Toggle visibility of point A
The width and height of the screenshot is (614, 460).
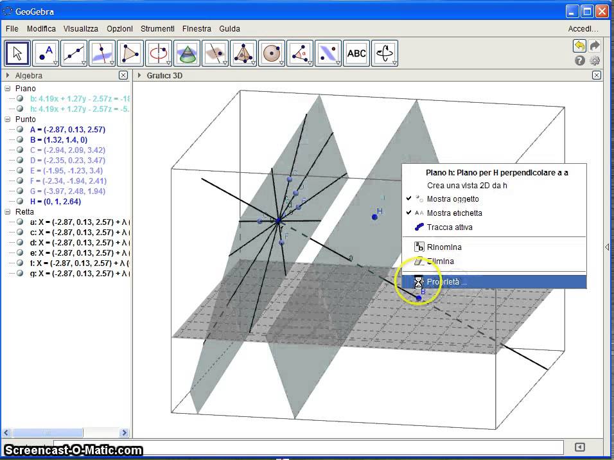[x=20, y=129]
